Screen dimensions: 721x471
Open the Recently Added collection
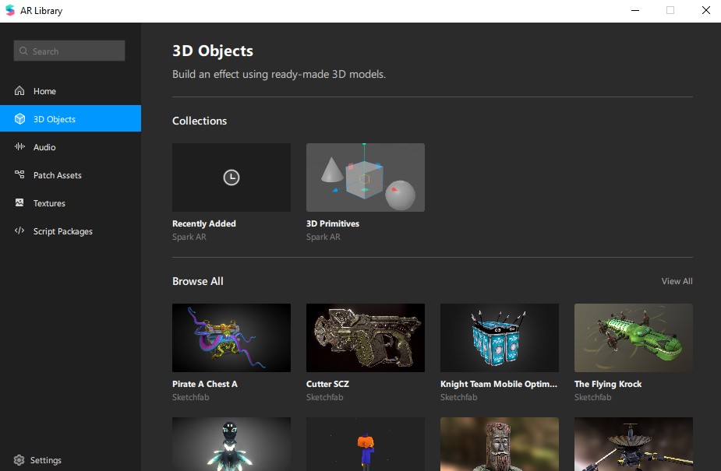coord(231,178)
